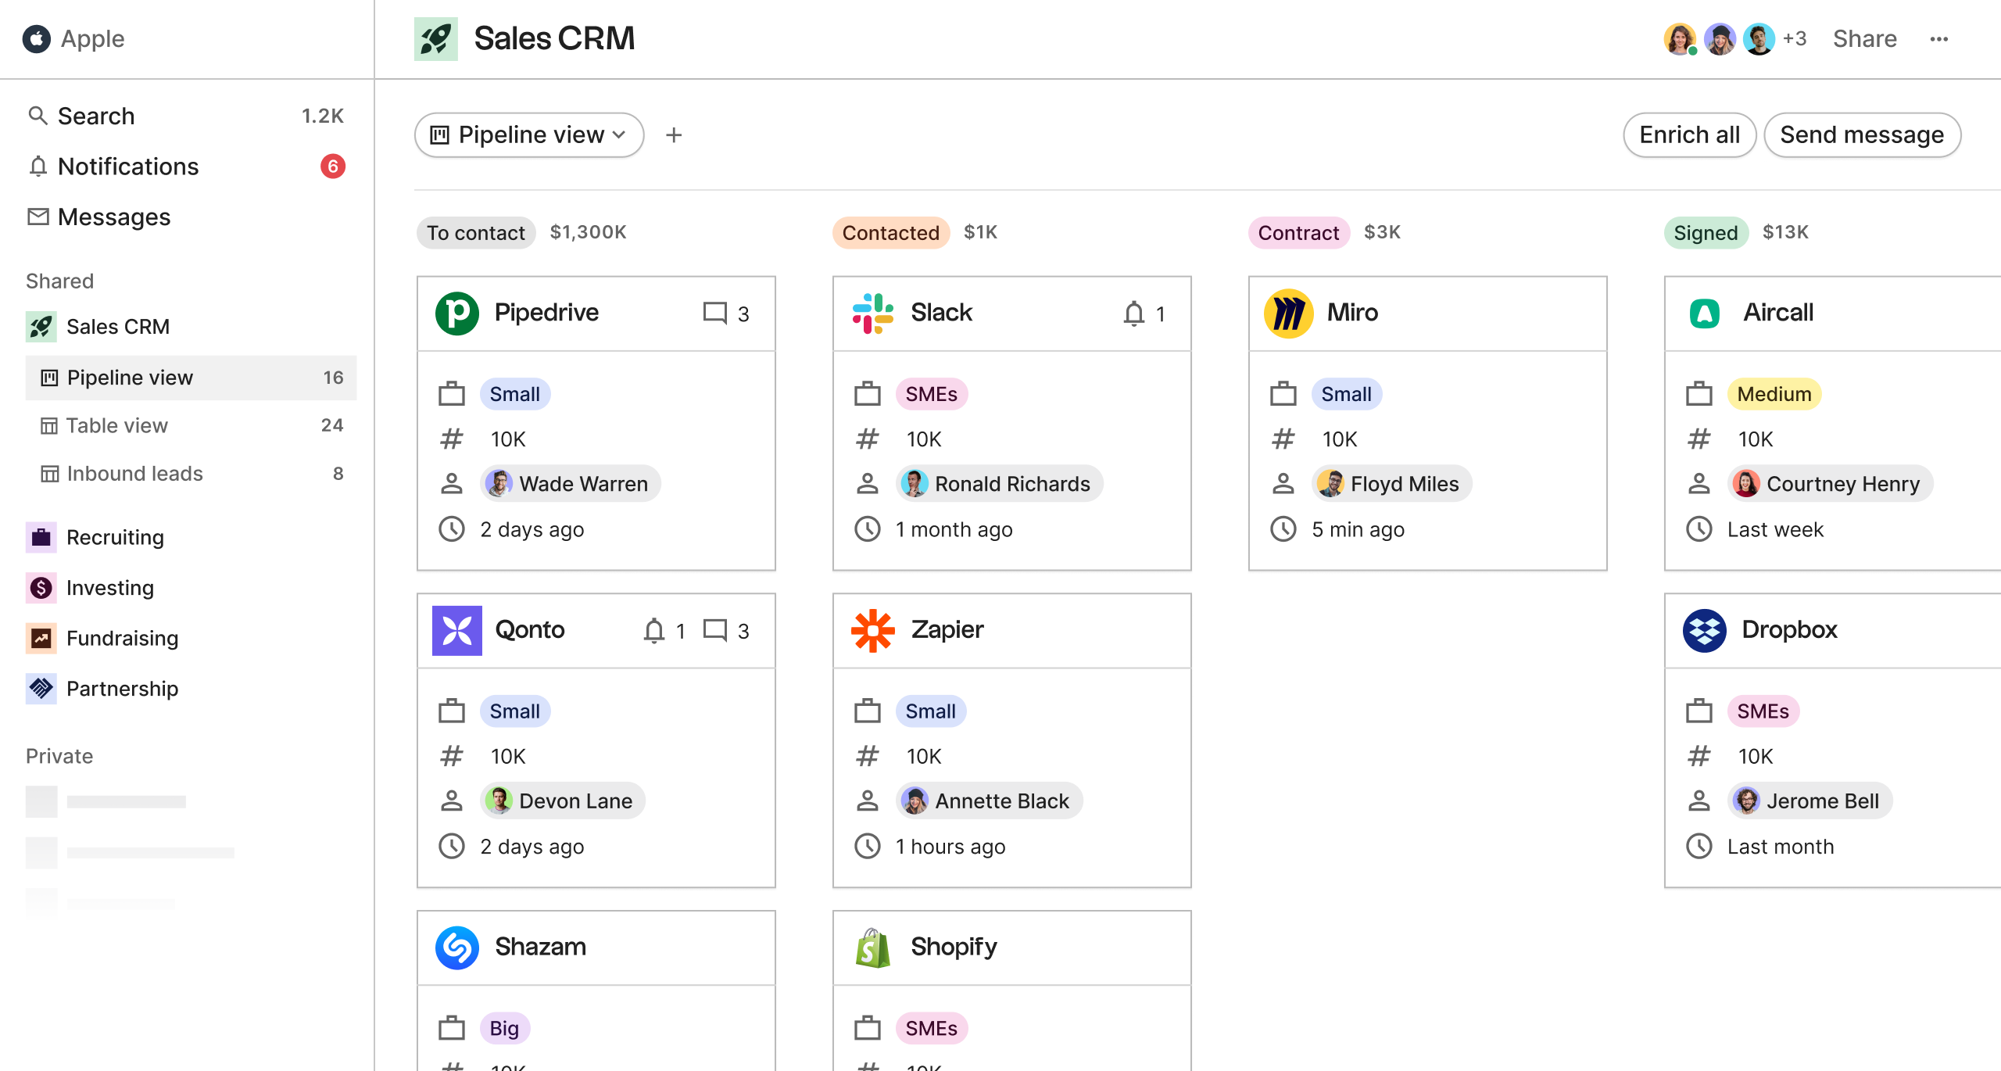
Task: Select the Small tag on the Miro card
Action: click(x=1346, y=394)
